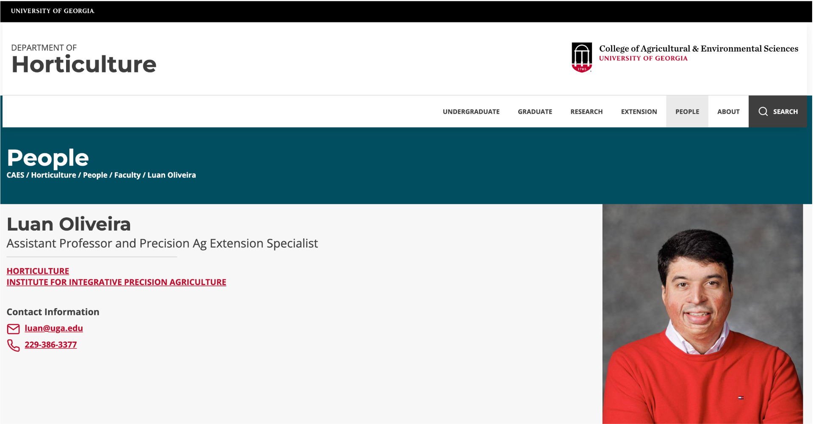Navigate to Faculty breadcrumb link
The height and width of the screenshot is (424, 813).
click(127, 175)
